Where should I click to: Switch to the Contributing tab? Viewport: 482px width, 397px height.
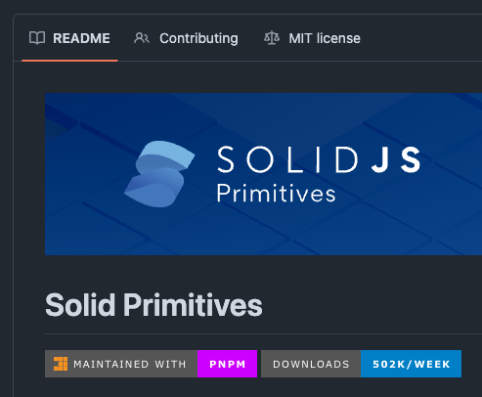(x=186, y=38)
